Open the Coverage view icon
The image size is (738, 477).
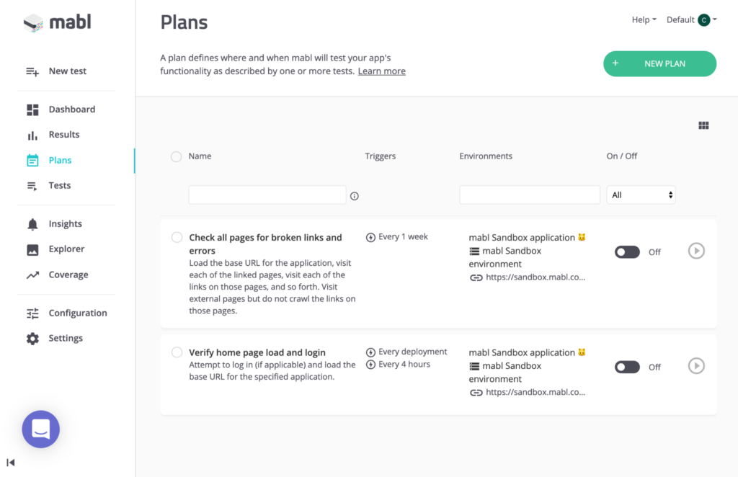pyautogui.click(x=32, y=275)
